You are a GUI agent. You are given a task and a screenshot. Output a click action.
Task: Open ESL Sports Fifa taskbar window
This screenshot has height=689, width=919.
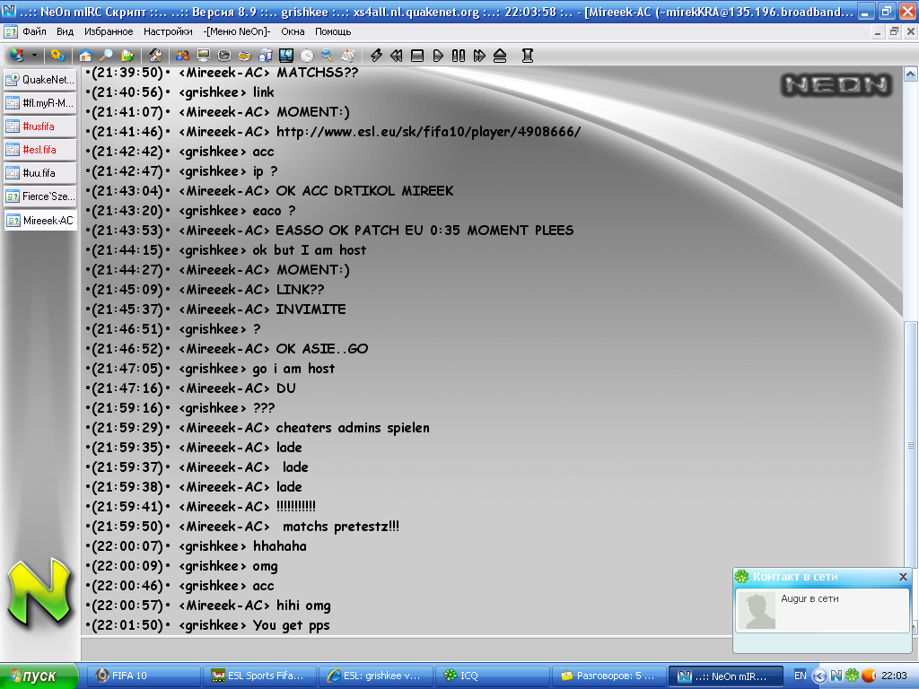point(259,676)
